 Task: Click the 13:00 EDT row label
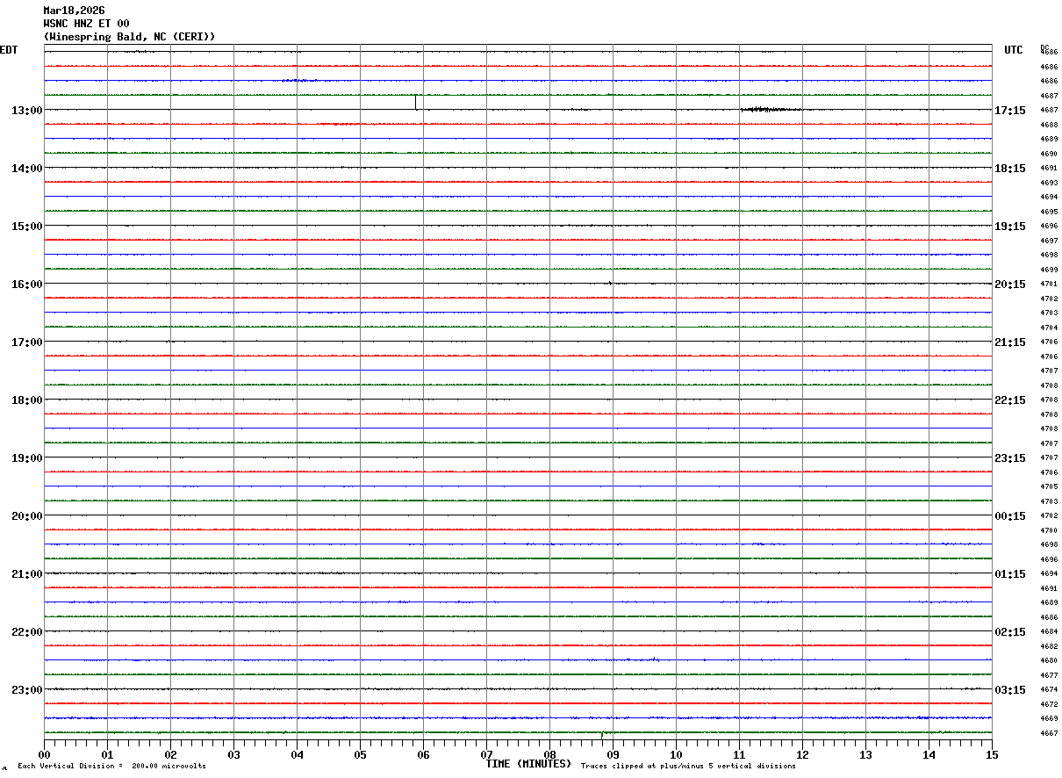point(27,111)
